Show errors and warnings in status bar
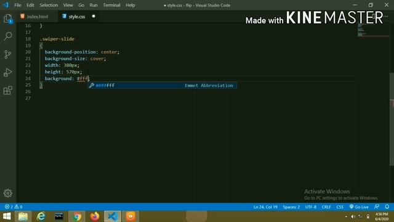The image size is (394, 222). 14,207
